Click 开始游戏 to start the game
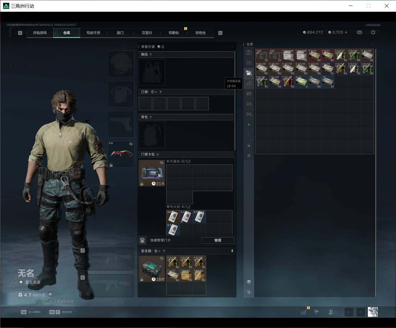This screenshot has width=396, height=328. 40,33
